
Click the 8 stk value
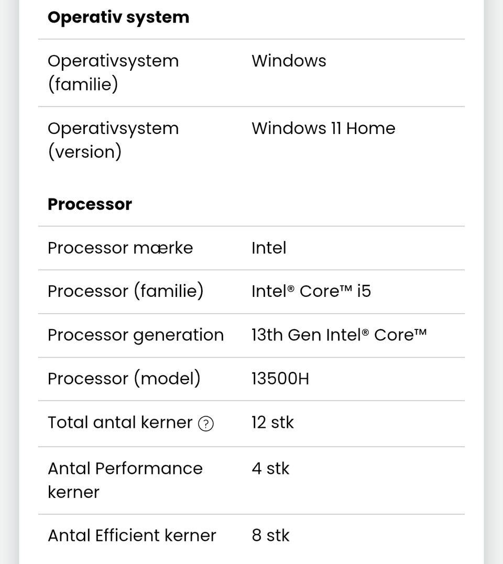pyautogui.click(x=270, y=536)
